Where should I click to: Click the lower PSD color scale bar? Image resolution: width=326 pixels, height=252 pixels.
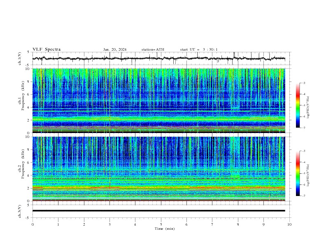tap(298, 173)
